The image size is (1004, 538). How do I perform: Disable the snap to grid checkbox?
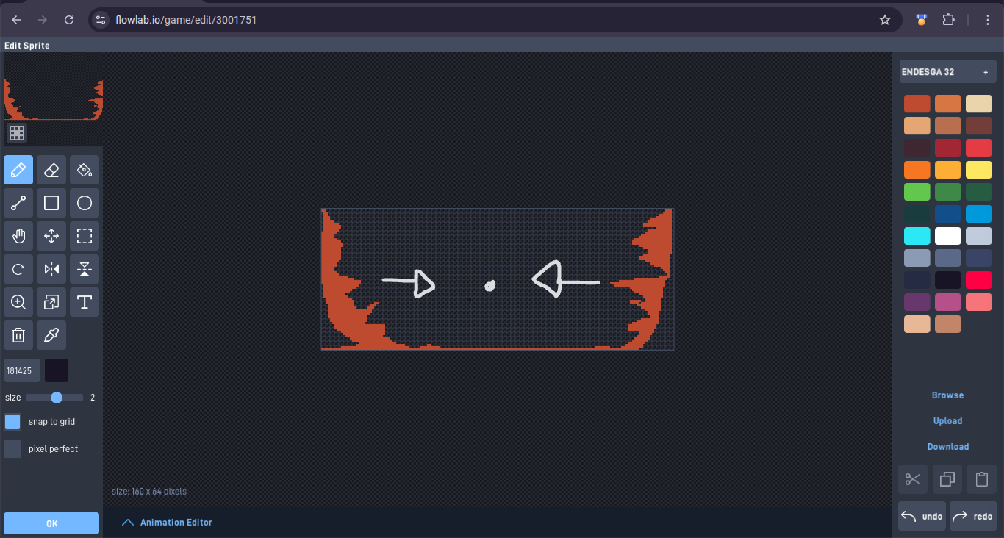coord(12,422)
